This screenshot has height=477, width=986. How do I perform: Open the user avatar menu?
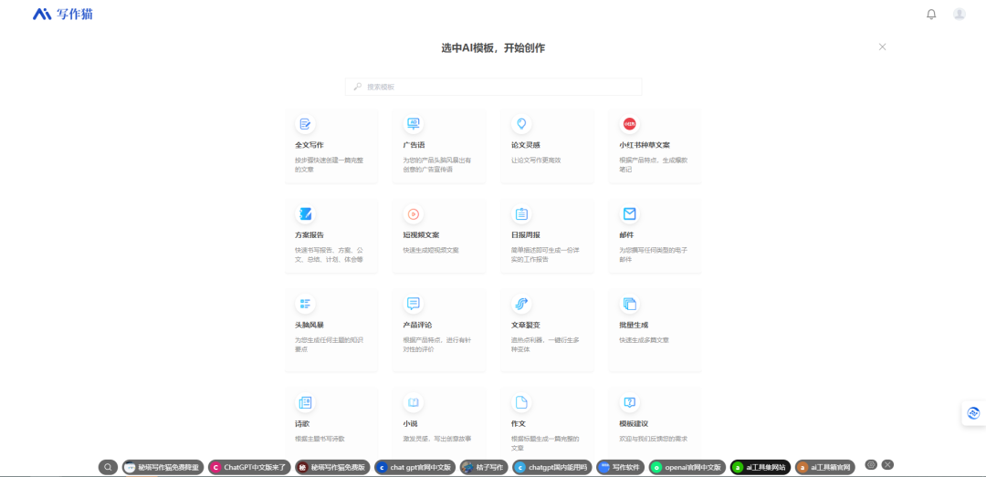tap(959, 14)
